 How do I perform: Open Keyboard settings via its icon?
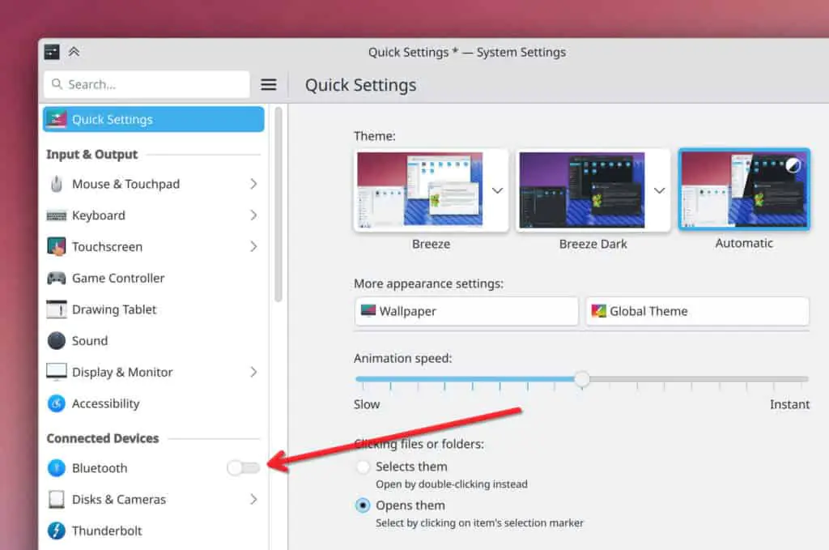(57, 215)
